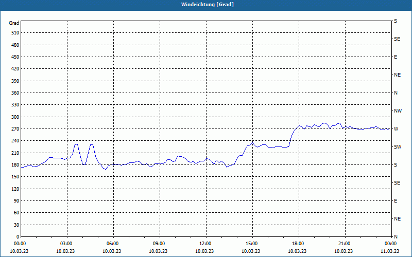Select the NW compass label

point(398,111)
